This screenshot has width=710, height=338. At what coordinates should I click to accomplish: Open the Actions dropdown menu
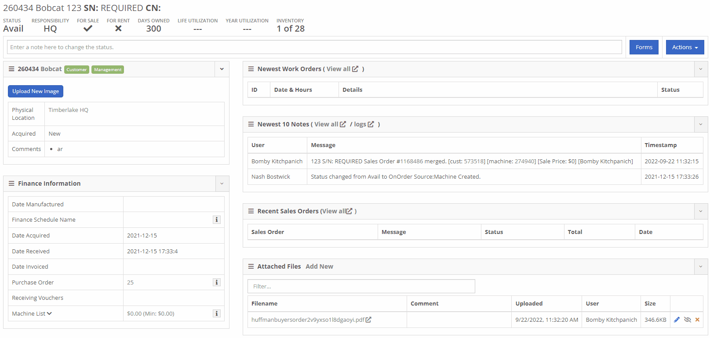point(685,47)
